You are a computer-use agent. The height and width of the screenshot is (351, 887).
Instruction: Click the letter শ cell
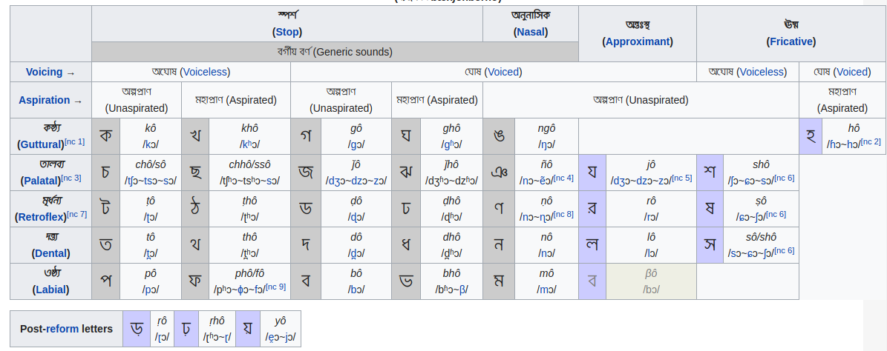(x=710, y=173)
